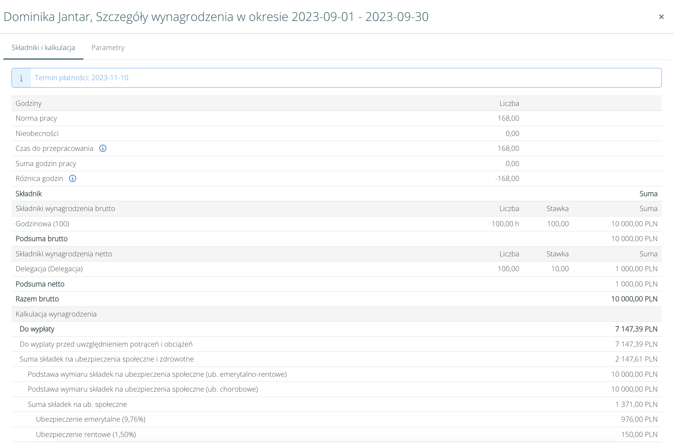Click Ubezpieczenie rentowe (1,50%) row
The width and height of the screenshot is (674, 443).
click(86, 435)
